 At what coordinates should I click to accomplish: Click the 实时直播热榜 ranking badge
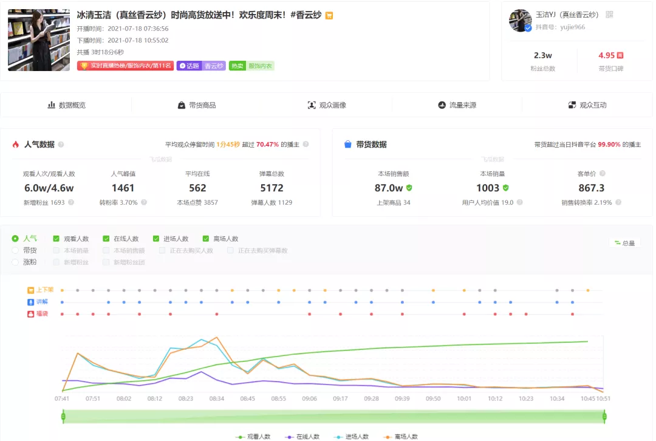point(125,66)
